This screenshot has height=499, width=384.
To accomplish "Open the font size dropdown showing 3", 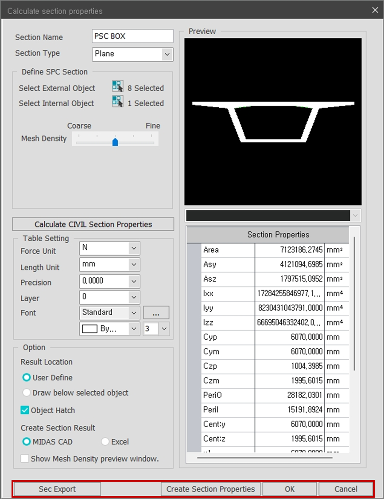I will click(164, 329).
